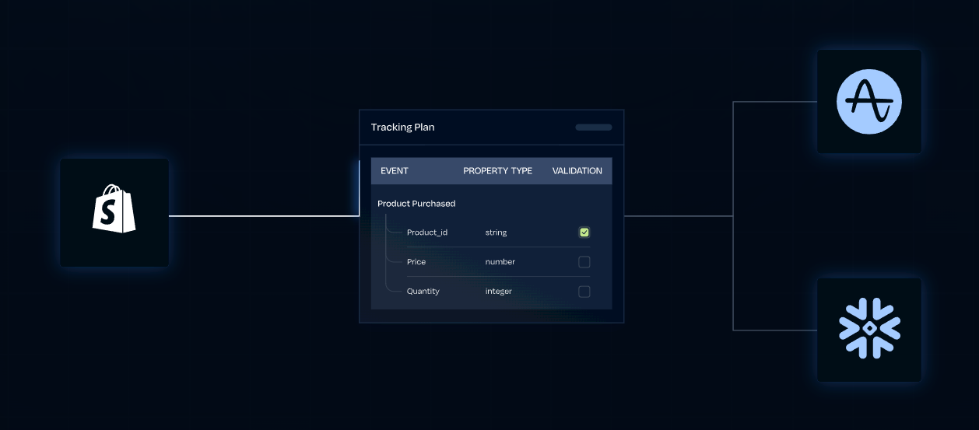The height and width of the screenshot is (430, 979).
Task: Select the Product Purchased event row
Action: (416, 204)
